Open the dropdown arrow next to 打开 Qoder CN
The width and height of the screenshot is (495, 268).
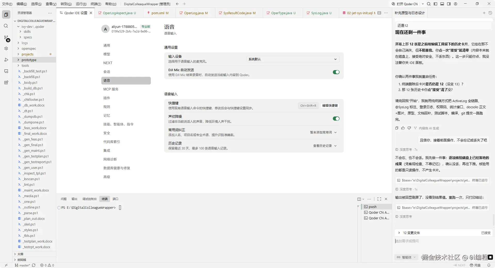pyautogui.click(x=423, y=4)
